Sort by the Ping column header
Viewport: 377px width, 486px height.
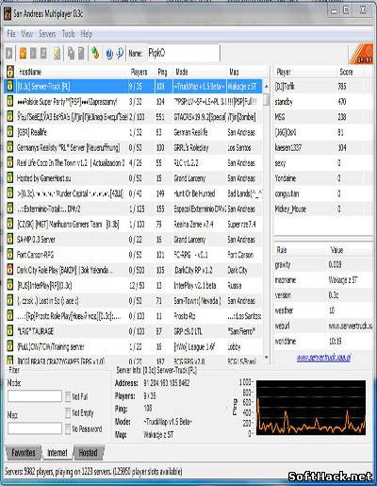pyautogui.click(x=163, y=72)
